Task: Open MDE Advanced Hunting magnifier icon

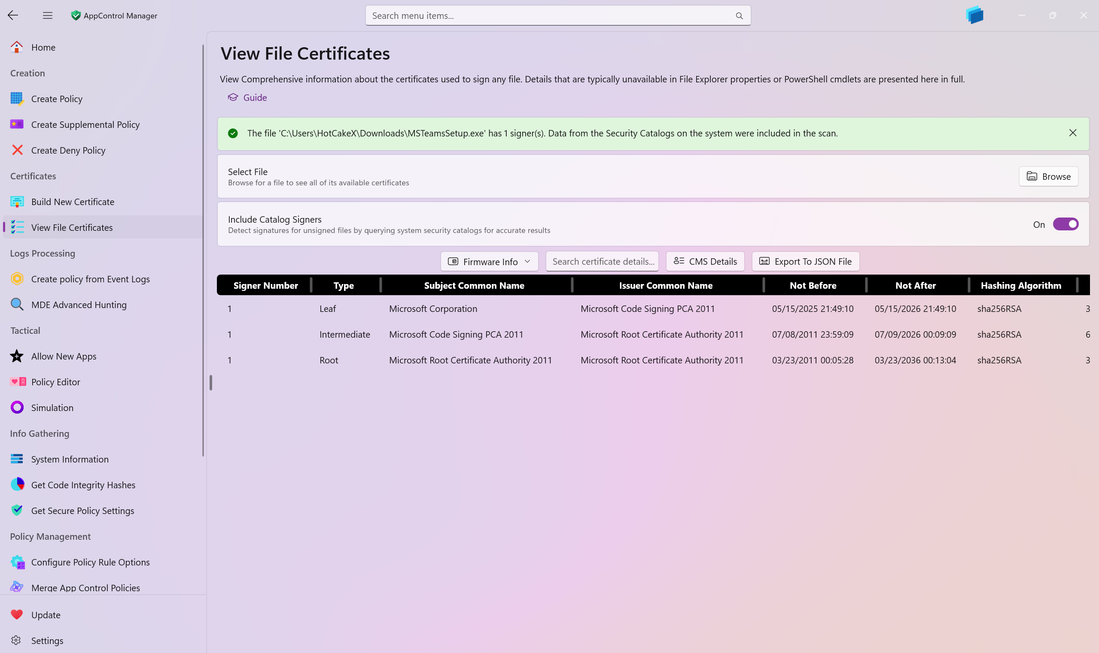Action: point(17,305)
